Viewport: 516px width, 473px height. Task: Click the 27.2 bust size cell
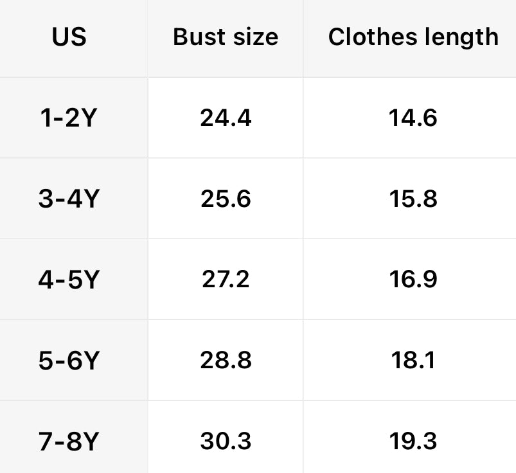pos(226,280)
